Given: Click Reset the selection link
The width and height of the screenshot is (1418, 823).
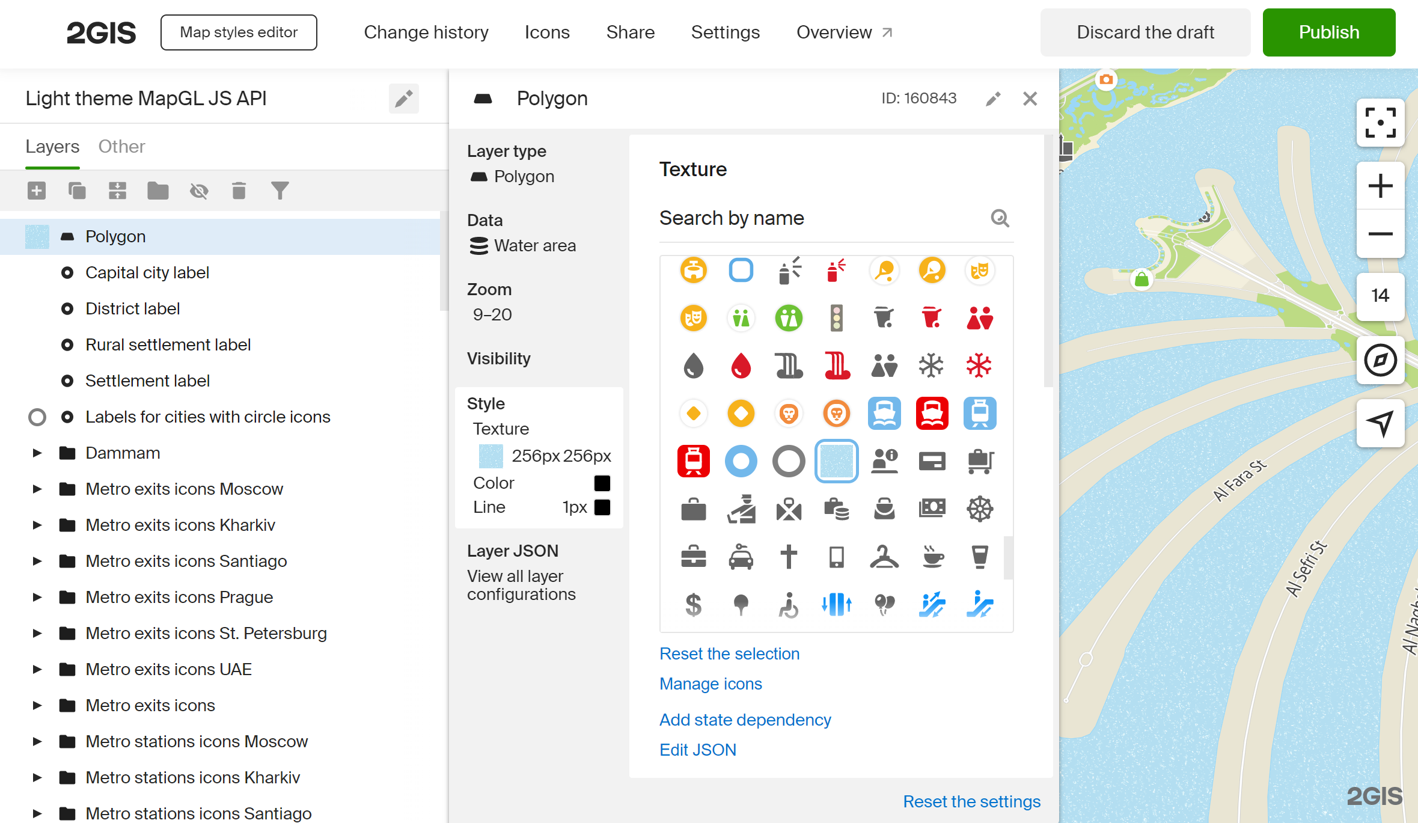Looking at the screenshot, I should [729, 653].
